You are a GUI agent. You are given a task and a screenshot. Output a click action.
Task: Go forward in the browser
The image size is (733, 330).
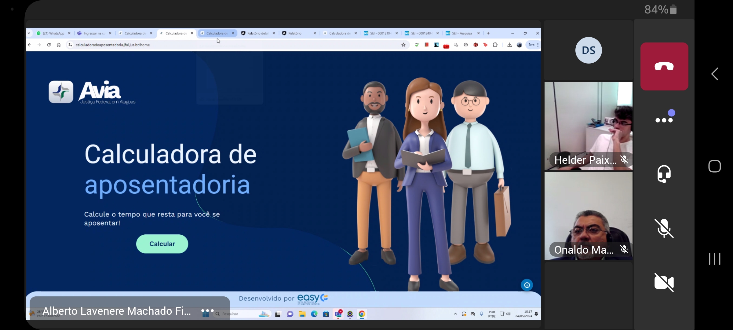click(x=39, y=45)
